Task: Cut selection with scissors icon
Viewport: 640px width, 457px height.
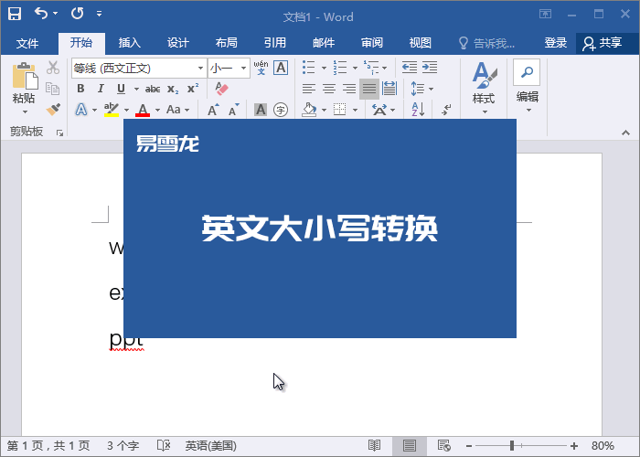Action: point(53,68)
